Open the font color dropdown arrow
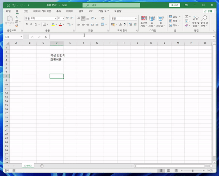 (x=64, y=24)
